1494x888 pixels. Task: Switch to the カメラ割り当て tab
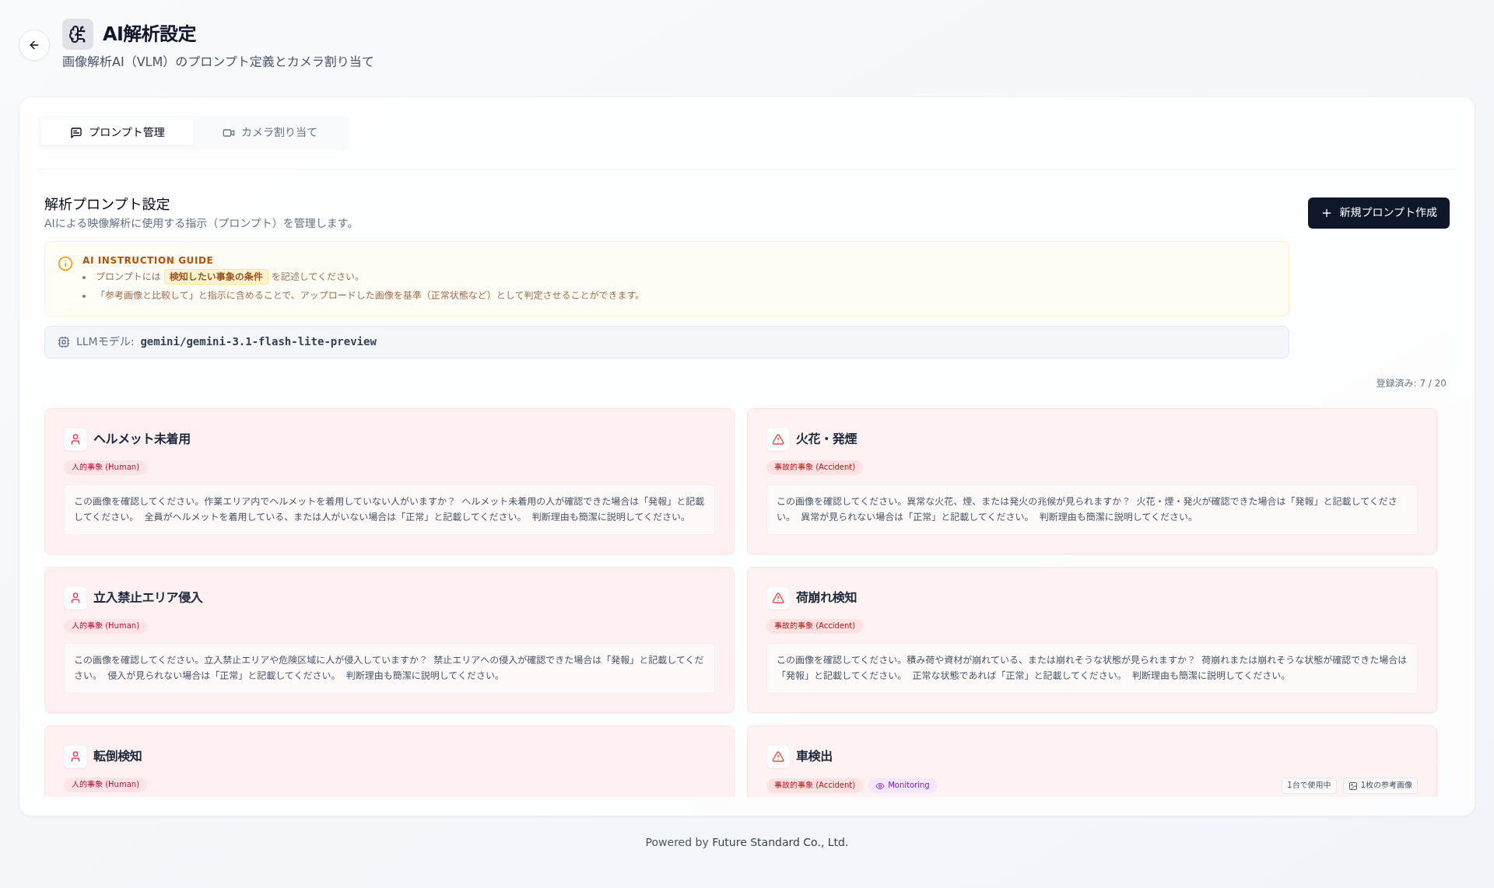pos(270,133)
